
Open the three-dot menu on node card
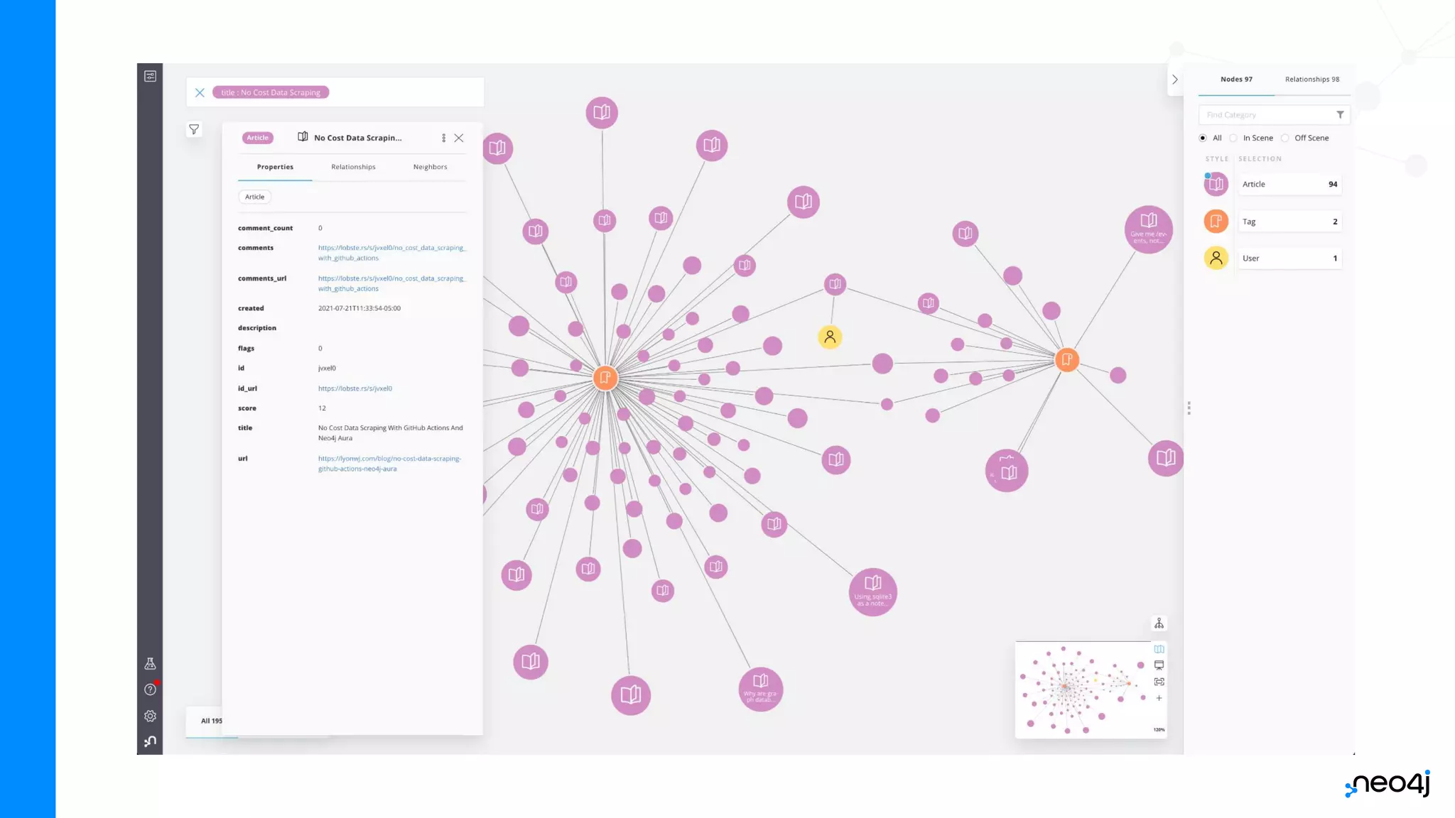coord(443,138)
